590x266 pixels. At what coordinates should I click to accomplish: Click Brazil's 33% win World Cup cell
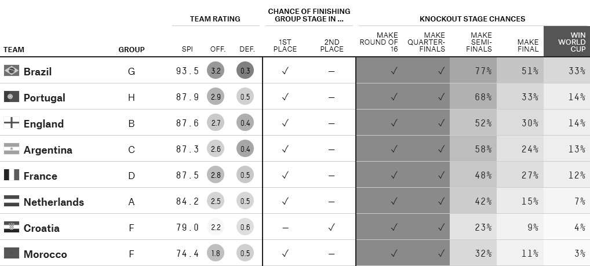pyautogui.click(x=566, y=71)
